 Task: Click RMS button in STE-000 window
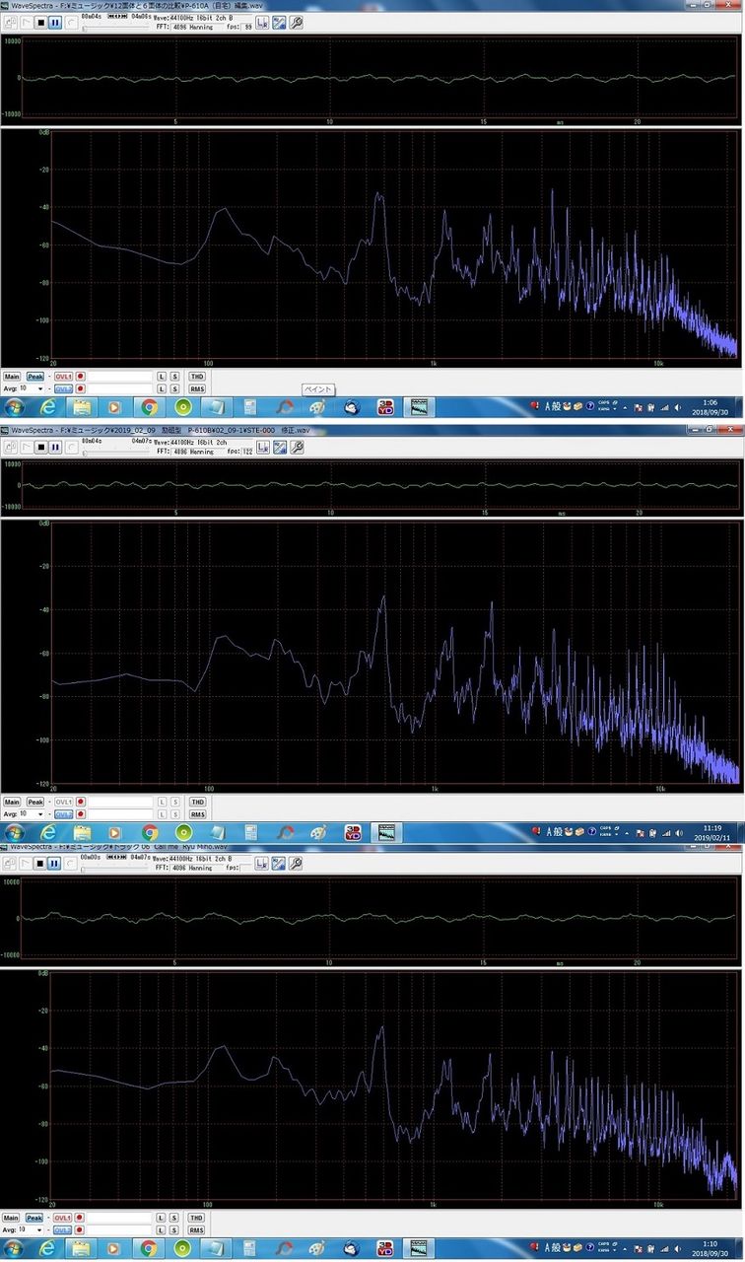coord(196,814)
